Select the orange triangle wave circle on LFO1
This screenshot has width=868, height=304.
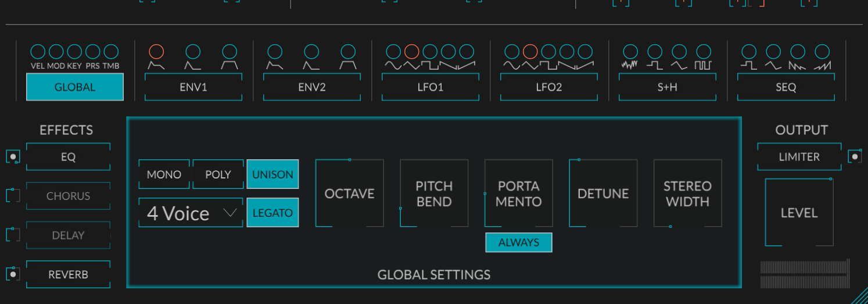click(411, 52)
